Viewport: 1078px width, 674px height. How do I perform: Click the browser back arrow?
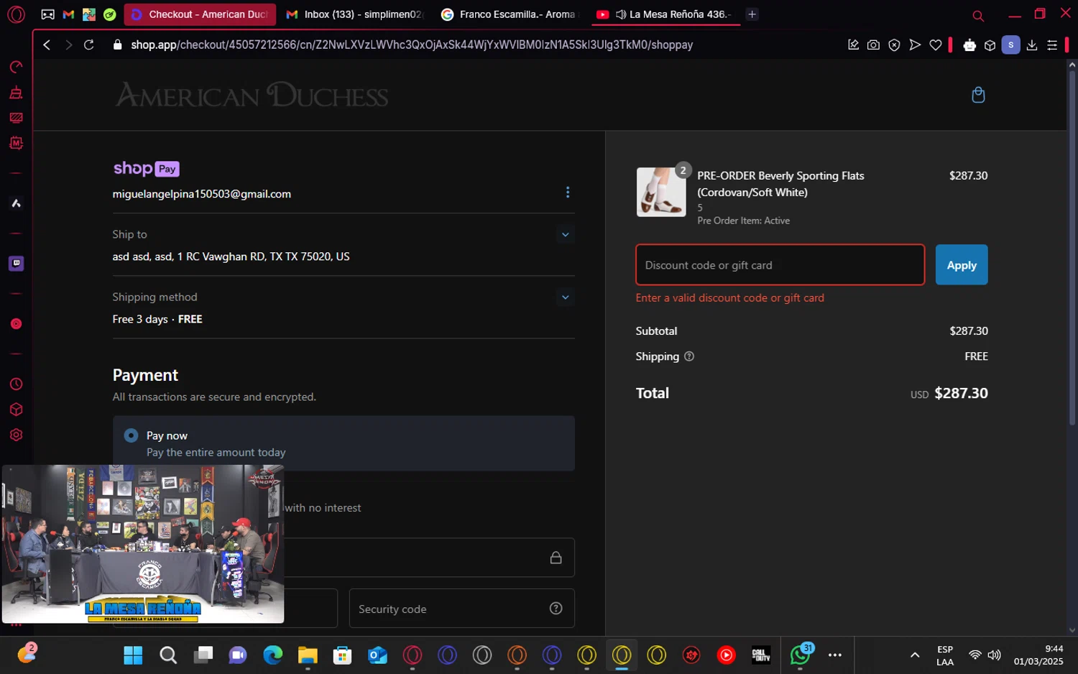coord(47,45)
